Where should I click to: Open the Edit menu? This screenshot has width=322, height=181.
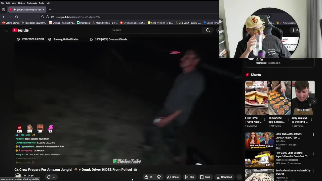pos(8,3)
